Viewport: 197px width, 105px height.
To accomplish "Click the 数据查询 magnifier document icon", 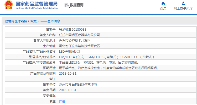I will 67,5.
